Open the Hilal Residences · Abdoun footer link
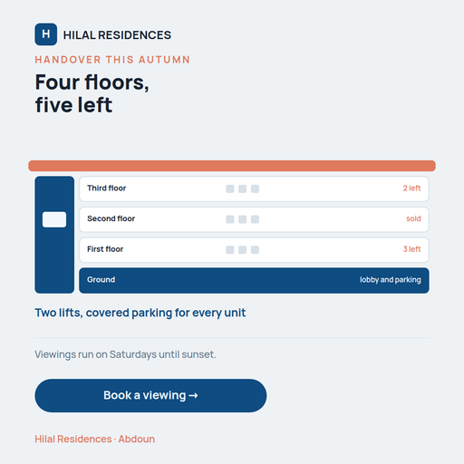The width and height of the screenshot is (464, 464). pos(95,439)
